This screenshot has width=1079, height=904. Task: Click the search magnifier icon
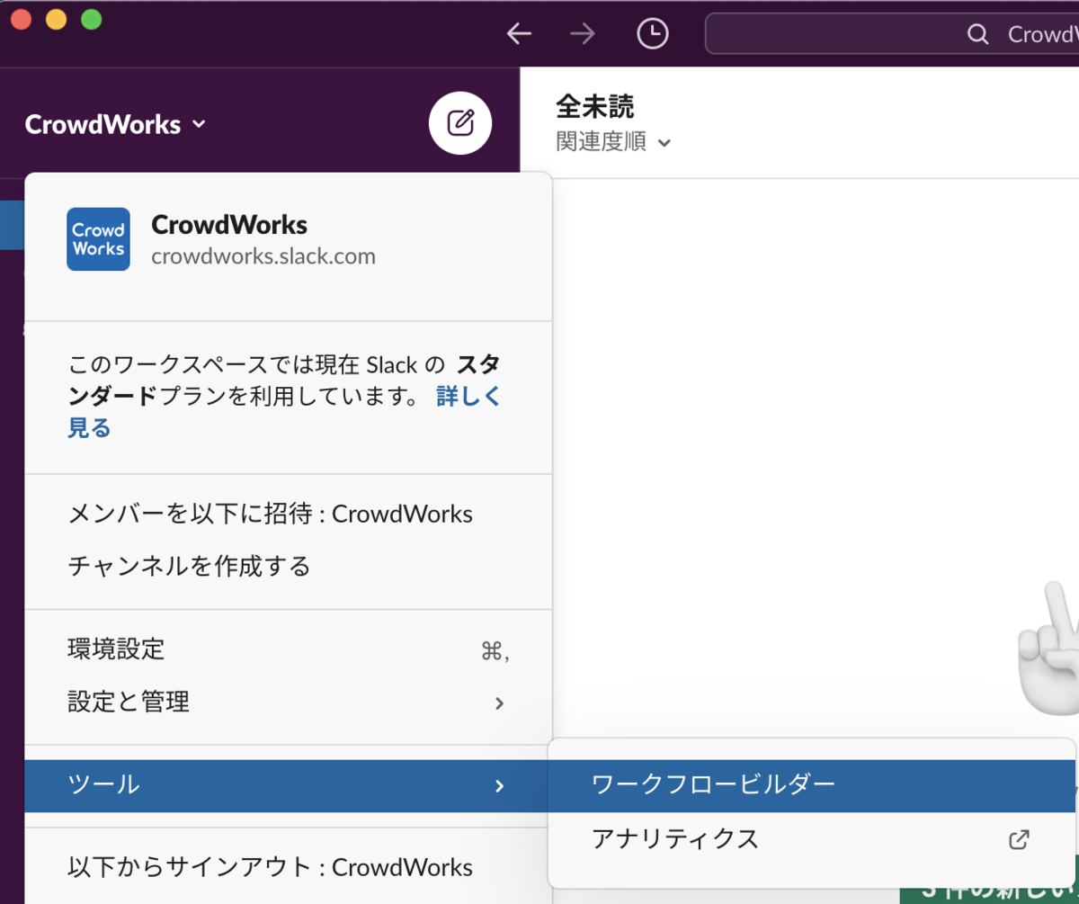coord(977,34)
